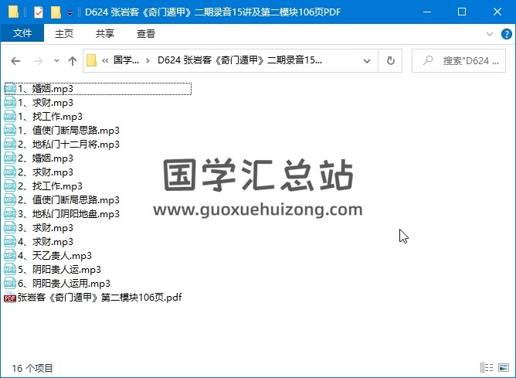Click the MP3 icon of 6、阴阳贵人运用.mp3
The image size is (516, 378).
click(x=10, y=283)
